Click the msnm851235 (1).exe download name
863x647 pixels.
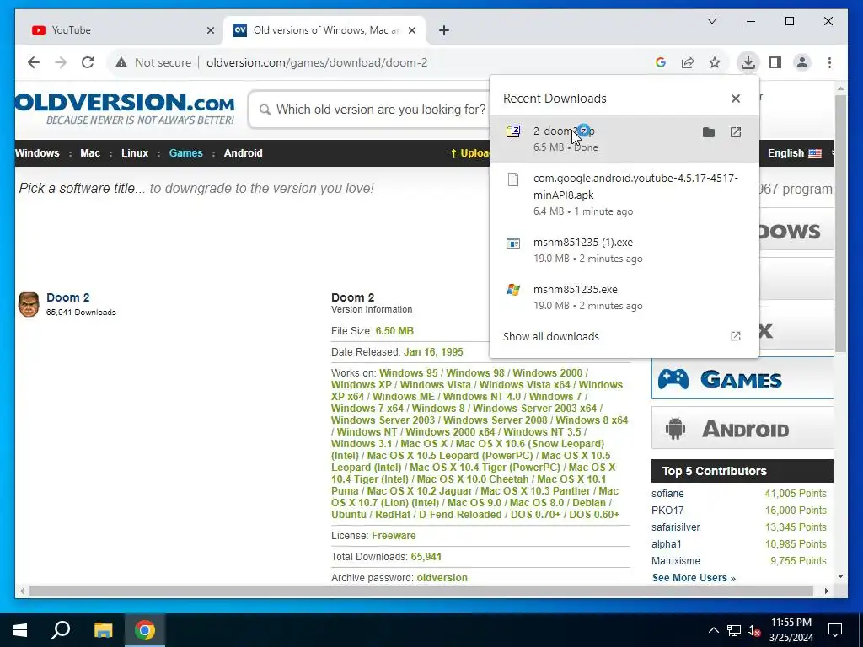[583, 242]
